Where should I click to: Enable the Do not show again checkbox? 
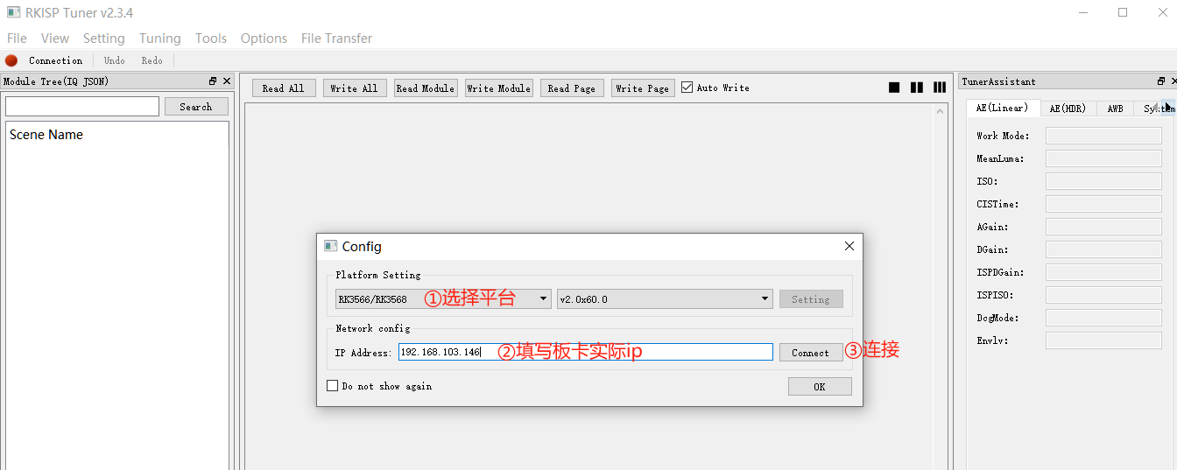tap(333, 386)
